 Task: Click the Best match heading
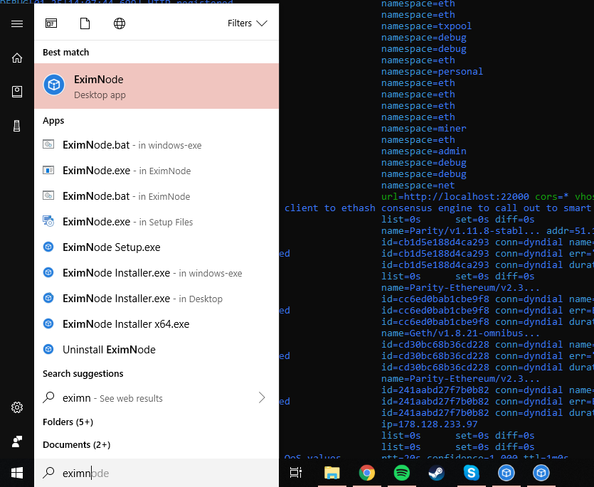66,53
